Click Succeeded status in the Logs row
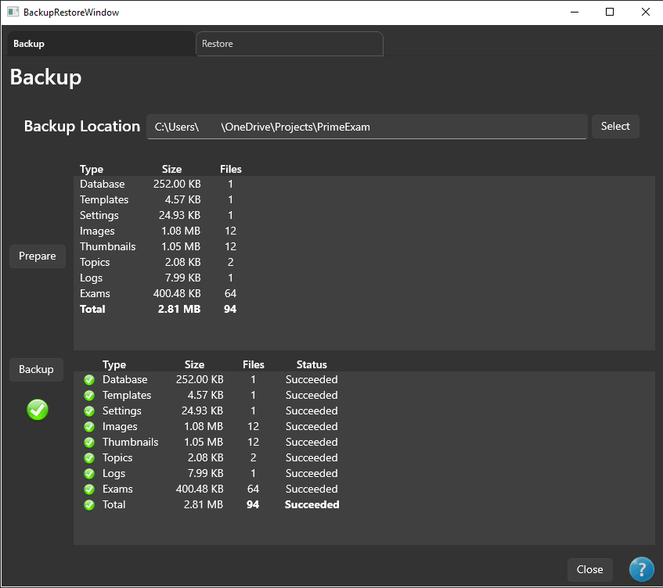663x588 pixels. [x=312, y=474]
